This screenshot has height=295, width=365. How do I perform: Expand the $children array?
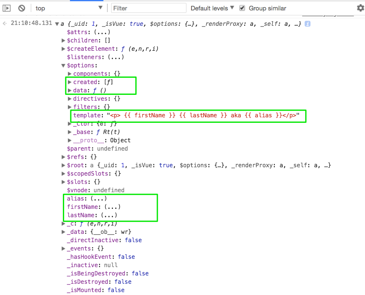[x=63, y=40]
